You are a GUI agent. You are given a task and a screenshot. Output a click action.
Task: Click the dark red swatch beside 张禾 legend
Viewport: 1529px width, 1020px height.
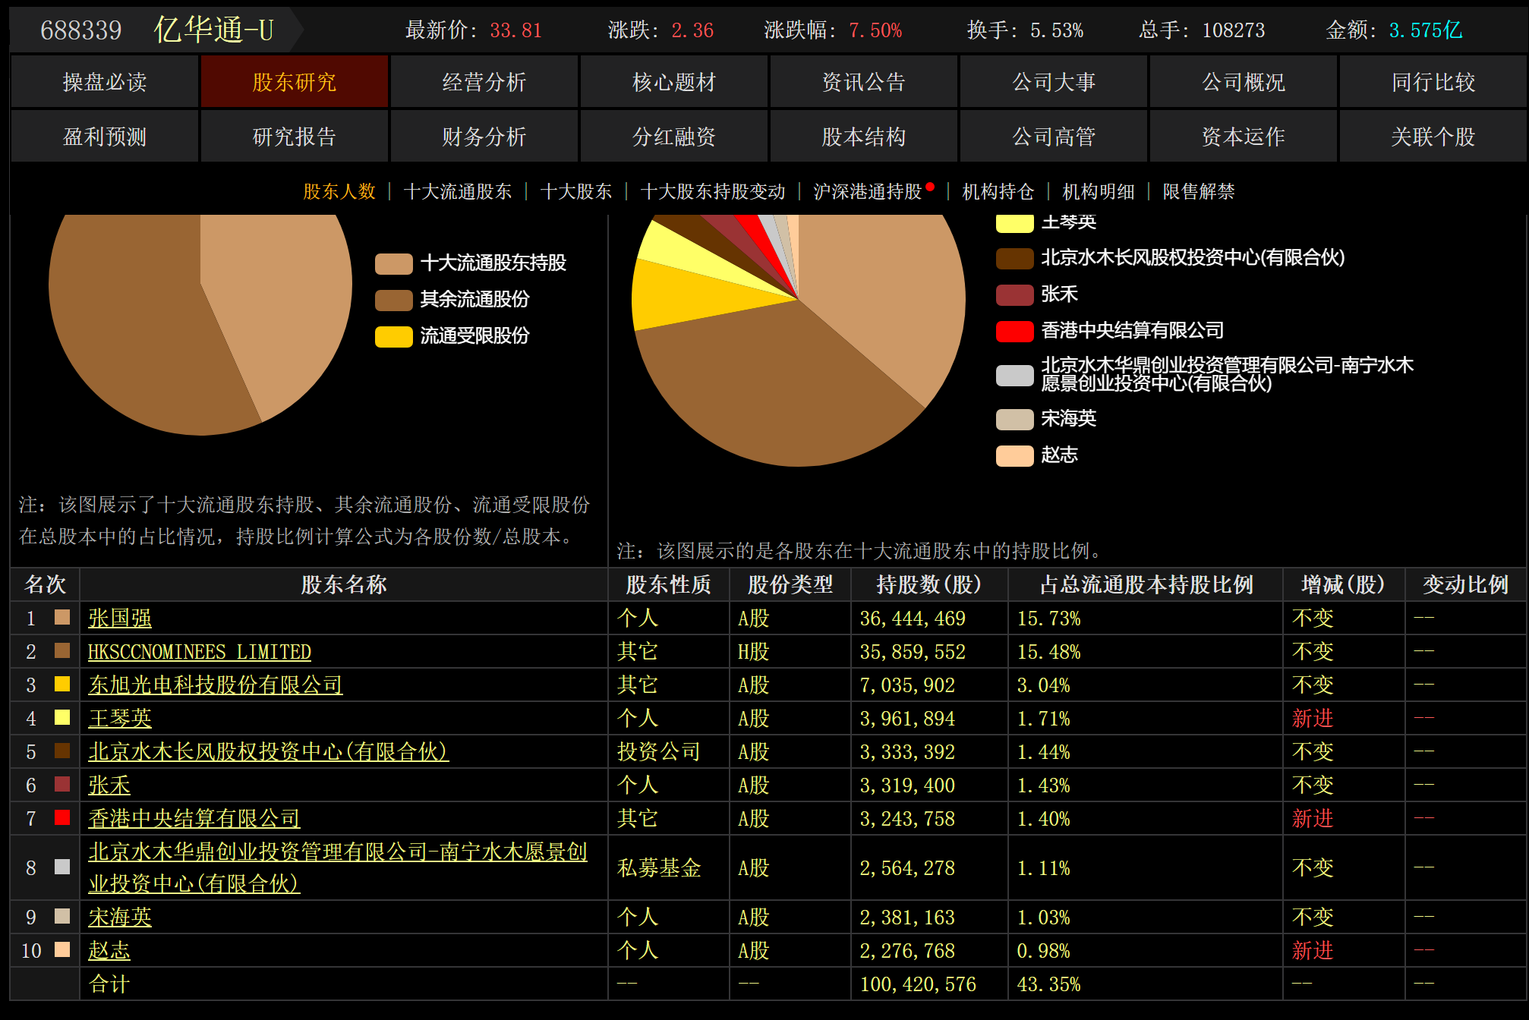tap(1014, 294)
